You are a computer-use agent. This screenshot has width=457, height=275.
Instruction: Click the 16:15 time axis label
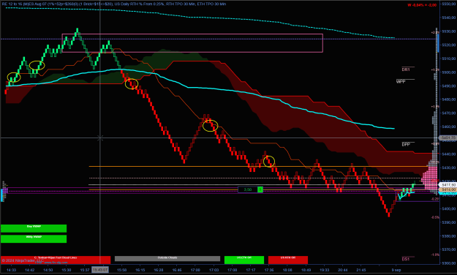click(x=140, y=270)
